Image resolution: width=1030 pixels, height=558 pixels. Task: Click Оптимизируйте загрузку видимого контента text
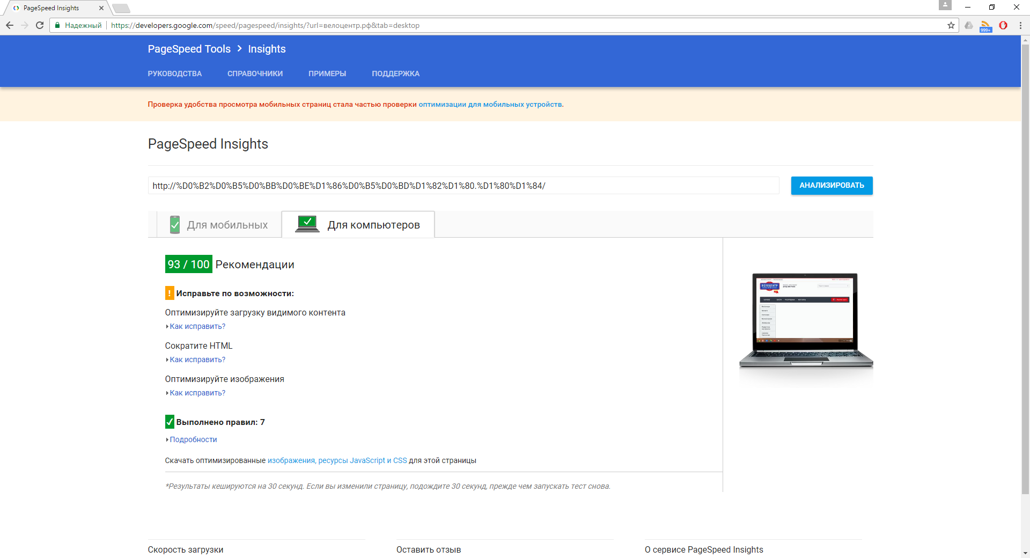click(x=255, y=313)
